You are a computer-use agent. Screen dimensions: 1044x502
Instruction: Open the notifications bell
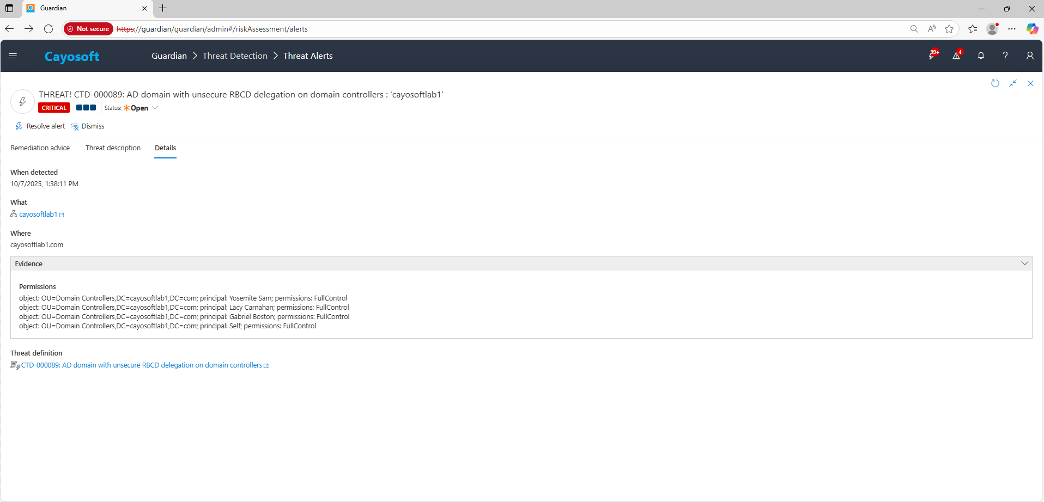coord(981,56)
